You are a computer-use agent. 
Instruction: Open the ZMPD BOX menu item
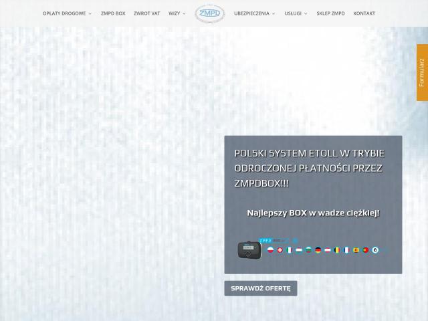pyautogui.click(x=113, y=13)
